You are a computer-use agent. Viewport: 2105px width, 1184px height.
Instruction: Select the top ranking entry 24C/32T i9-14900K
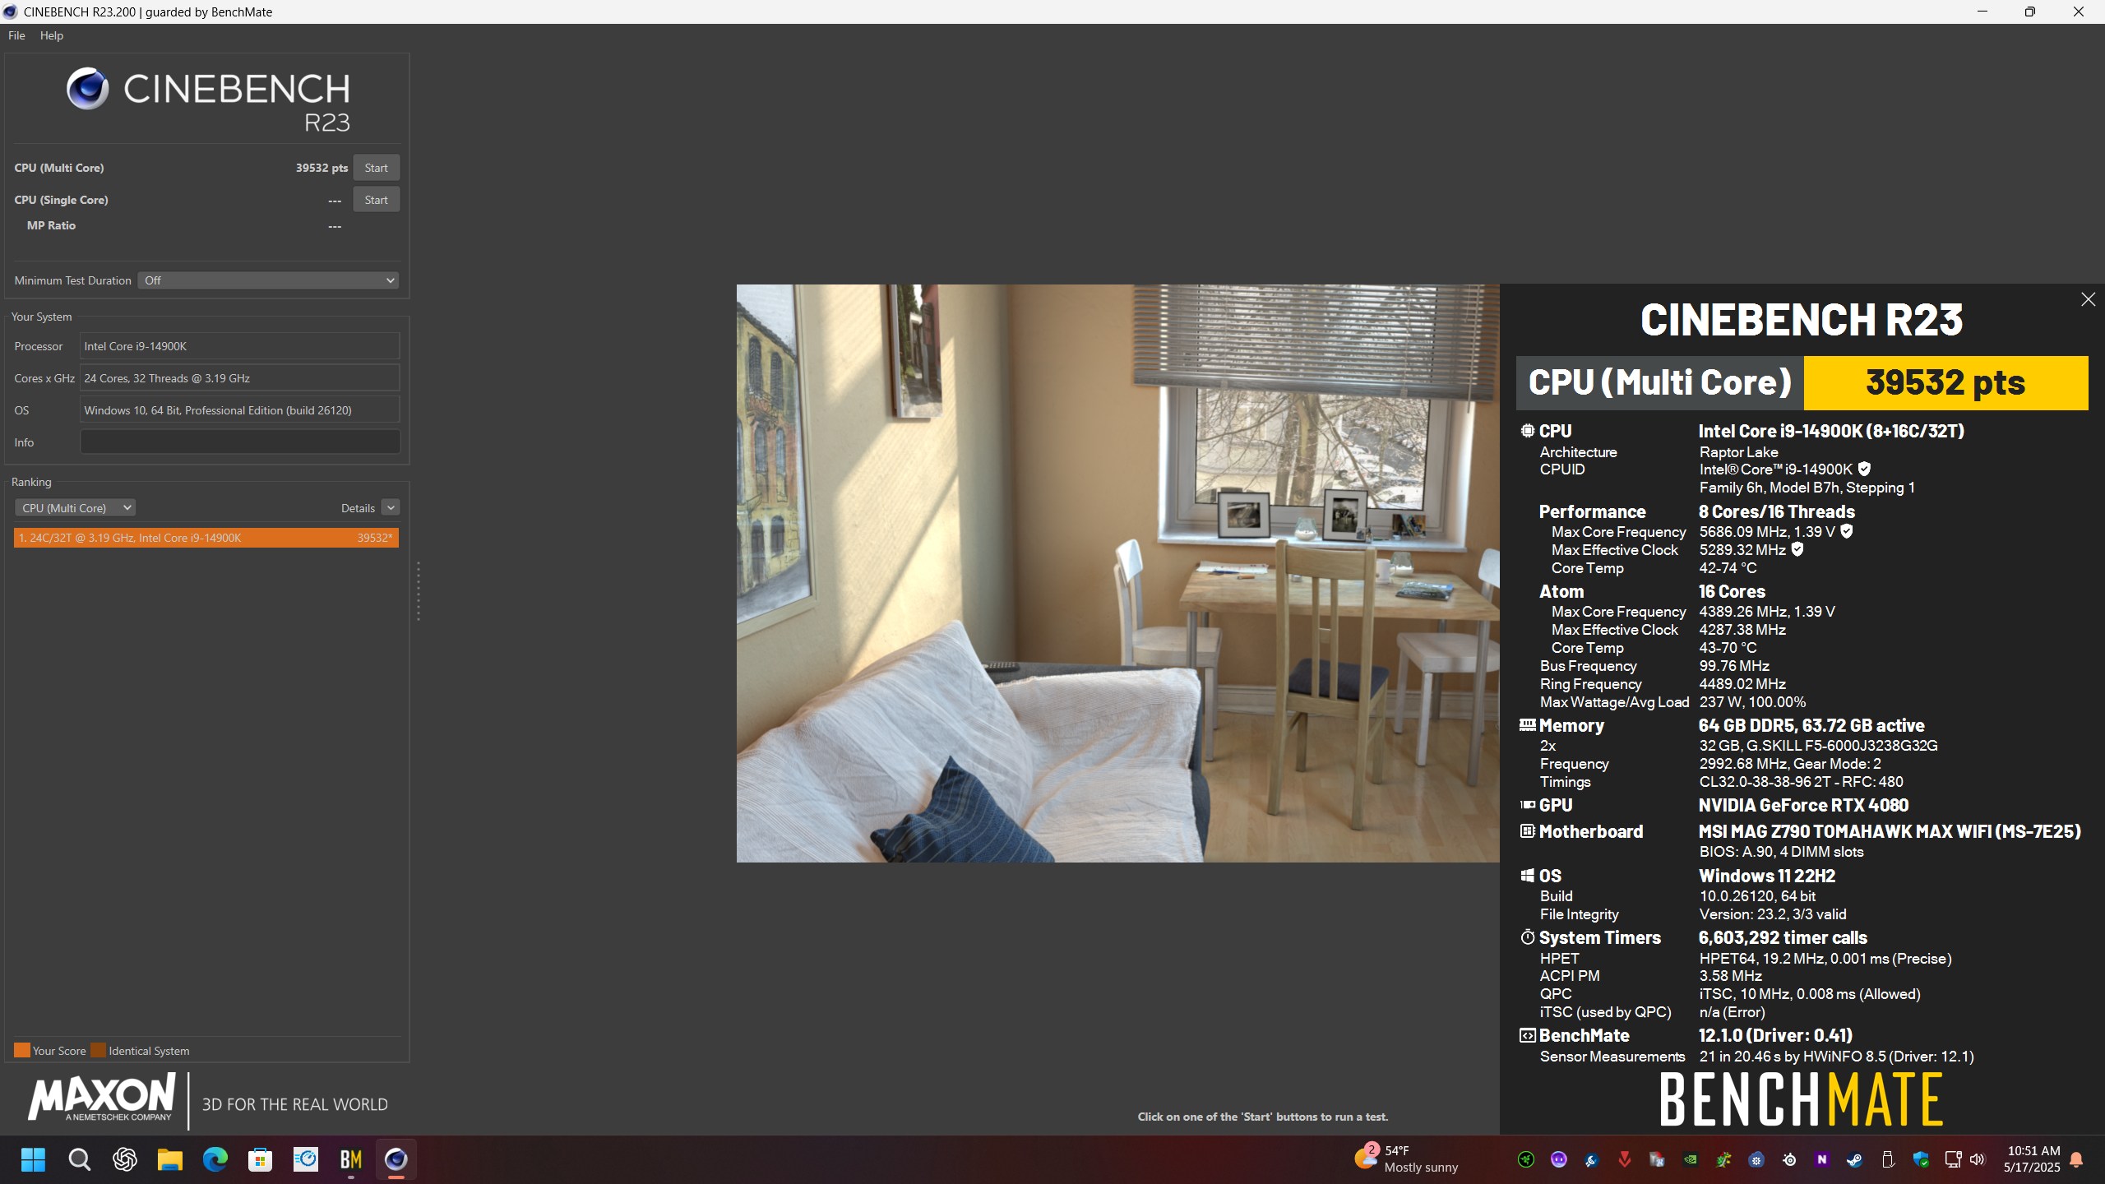(206, 538)
